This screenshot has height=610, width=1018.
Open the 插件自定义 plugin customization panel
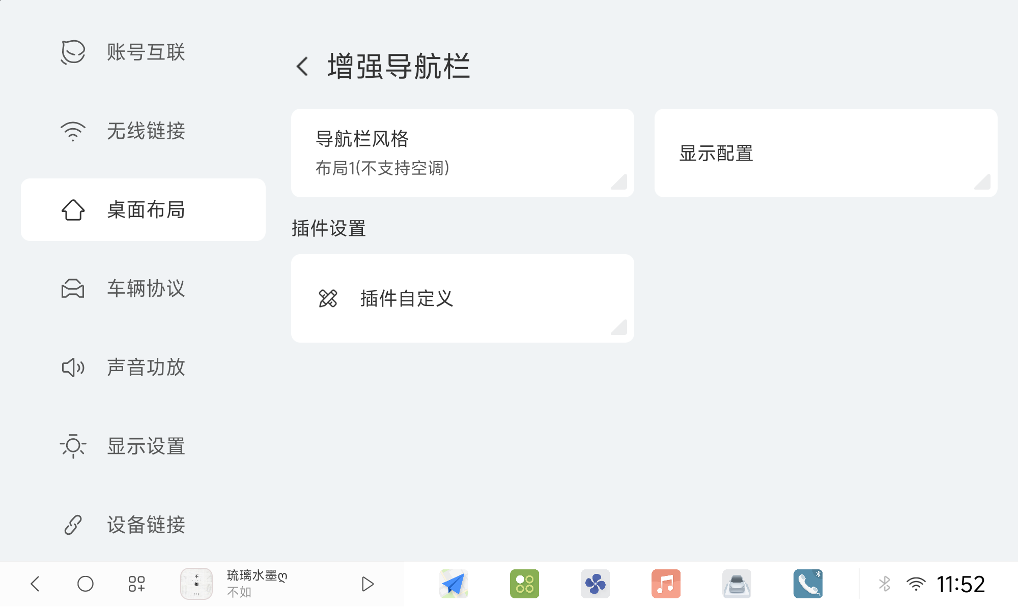[462, 298]
